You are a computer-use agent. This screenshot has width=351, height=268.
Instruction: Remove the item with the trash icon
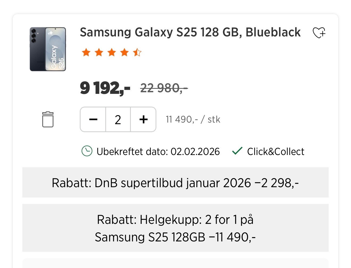click(48, 119)
